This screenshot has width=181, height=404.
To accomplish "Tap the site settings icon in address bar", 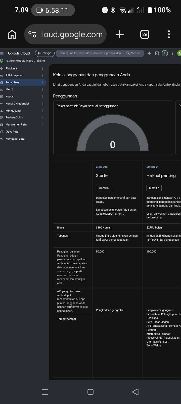I will 32,34.
